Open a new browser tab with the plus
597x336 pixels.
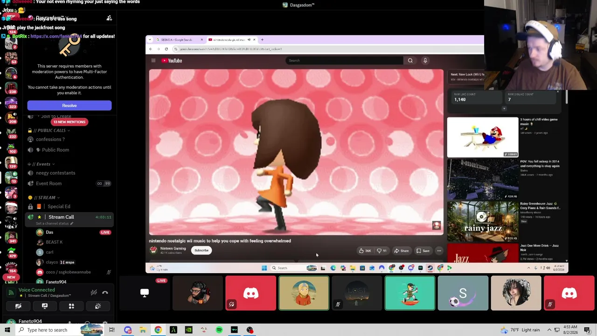click(262, 40)
